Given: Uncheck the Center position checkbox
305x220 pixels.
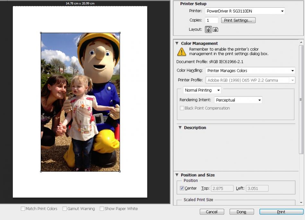Looking at the screenshot, I should coord(182,188).
